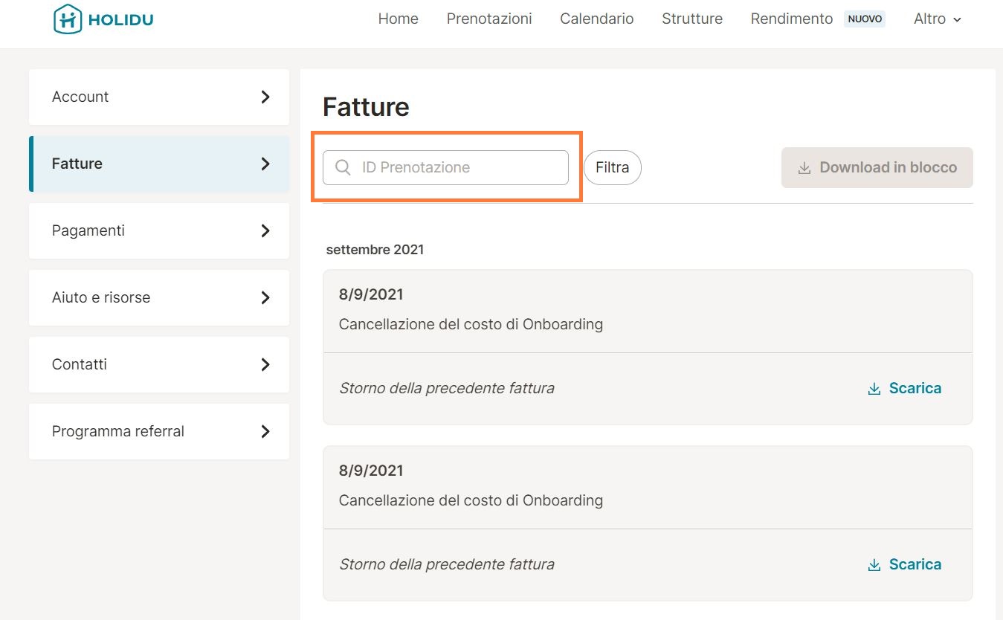Screen dimensions: 1003x620
Task: Open Rendimento marked as NUOVO
Action: [791, 19]
